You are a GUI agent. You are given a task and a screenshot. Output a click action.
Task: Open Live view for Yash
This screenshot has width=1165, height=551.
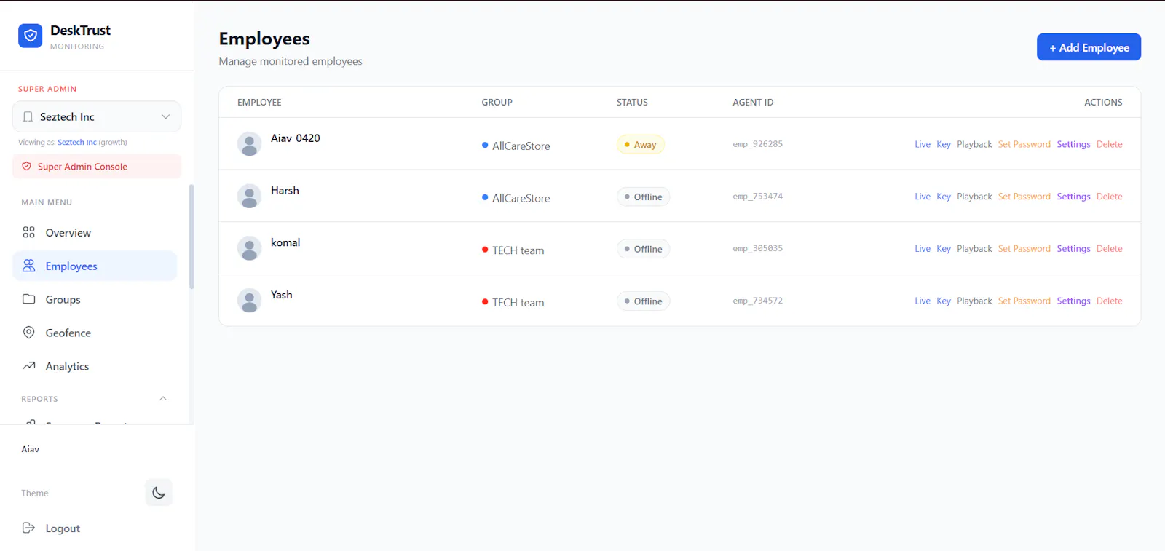(x=923, y=301)
